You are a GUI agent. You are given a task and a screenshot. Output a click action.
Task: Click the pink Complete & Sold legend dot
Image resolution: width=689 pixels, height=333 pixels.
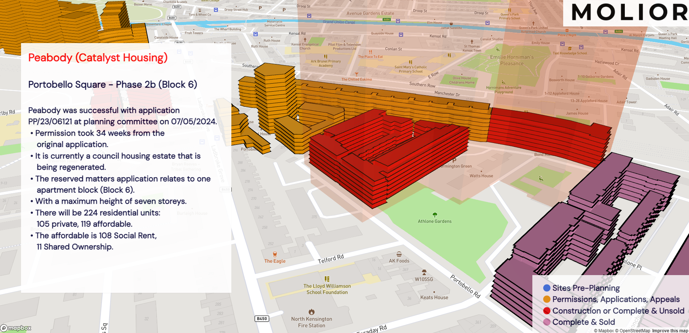point(547,322)
